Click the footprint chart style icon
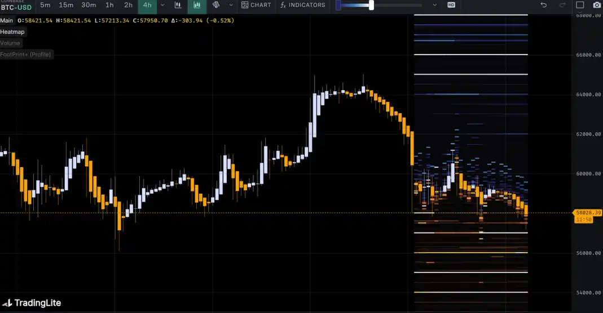The width and height of the screenshot is (603, 313). [215, 5]
